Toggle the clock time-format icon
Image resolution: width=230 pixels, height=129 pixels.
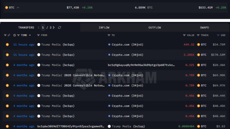pyautogui.click(x=14, y=35)
